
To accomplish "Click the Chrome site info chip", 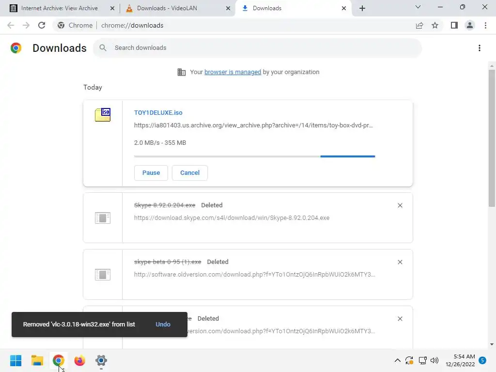I will (x=75, y=25).
